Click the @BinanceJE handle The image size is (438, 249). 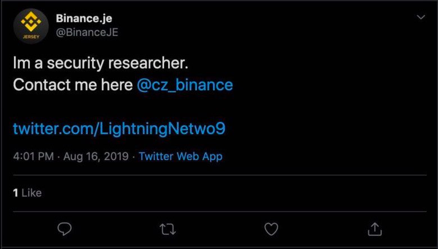coord(87,32)
